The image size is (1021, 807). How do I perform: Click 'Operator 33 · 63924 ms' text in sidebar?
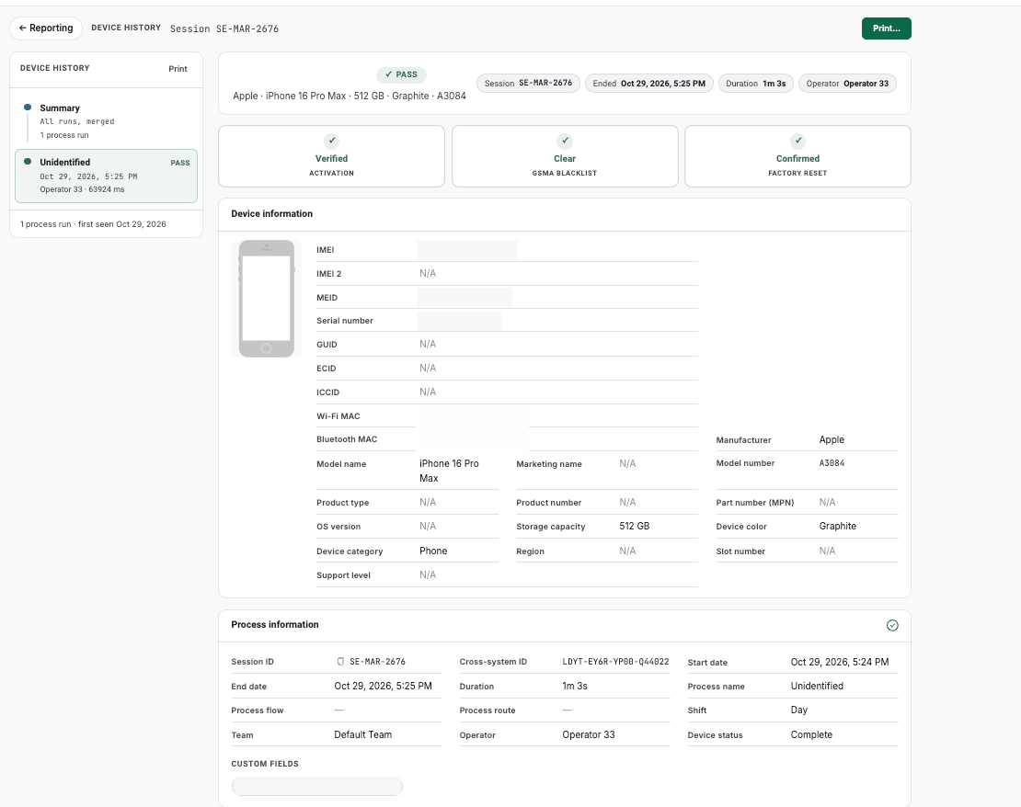(x=82, y=189)
